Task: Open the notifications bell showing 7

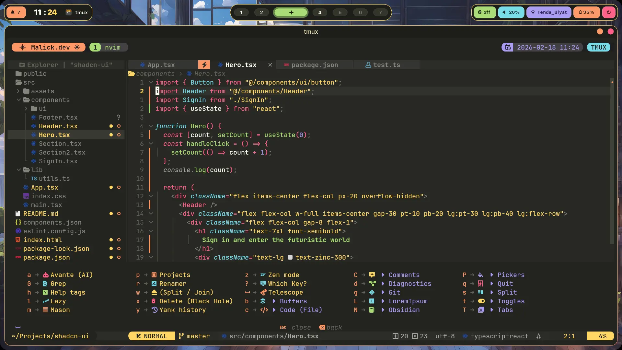Action: 16,12
